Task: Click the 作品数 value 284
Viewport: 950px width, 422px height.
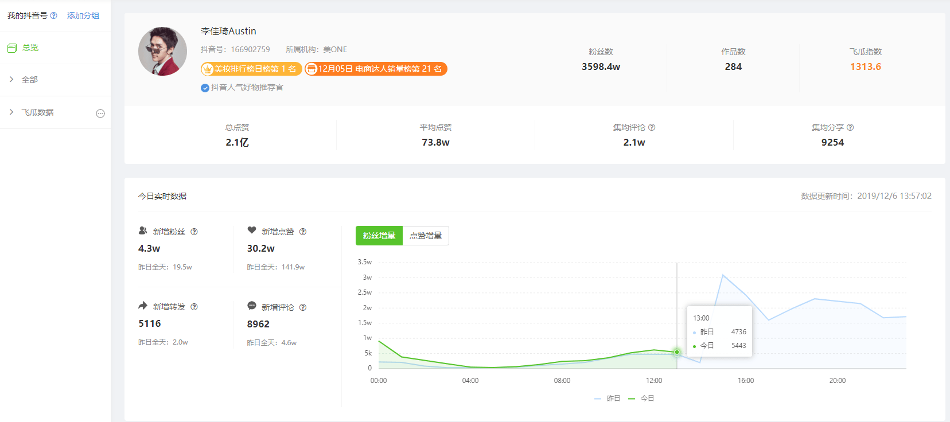Action: point(733,67)
